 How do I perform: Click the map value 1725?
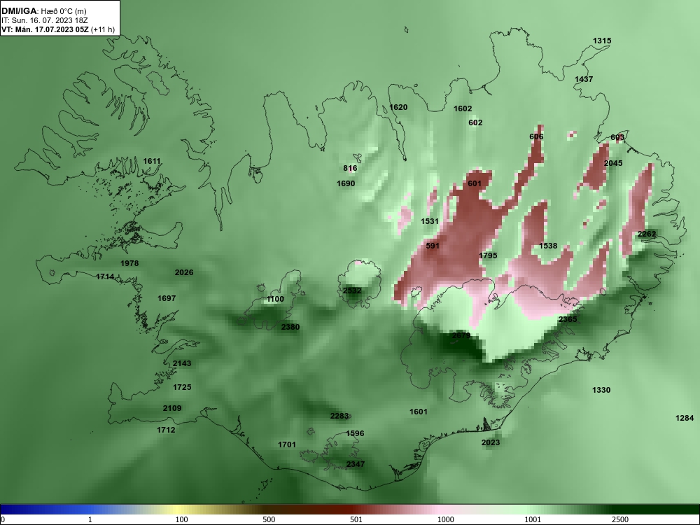pos(182,387)
